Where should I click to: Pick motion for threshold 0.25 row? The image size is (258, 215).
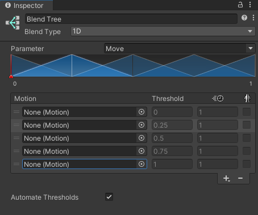pos(142,125)
